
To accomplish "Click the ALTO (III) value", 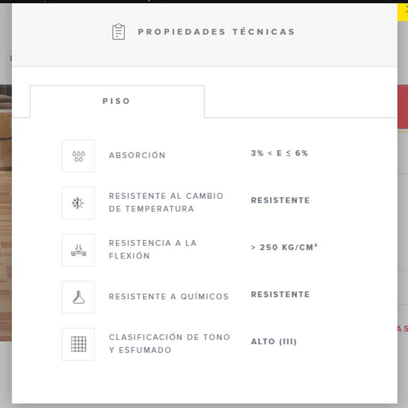I will click(x=274, y=341).
